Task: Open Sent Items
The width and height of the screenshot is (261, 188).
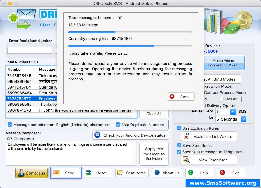Action: click(x=131, y=173)
